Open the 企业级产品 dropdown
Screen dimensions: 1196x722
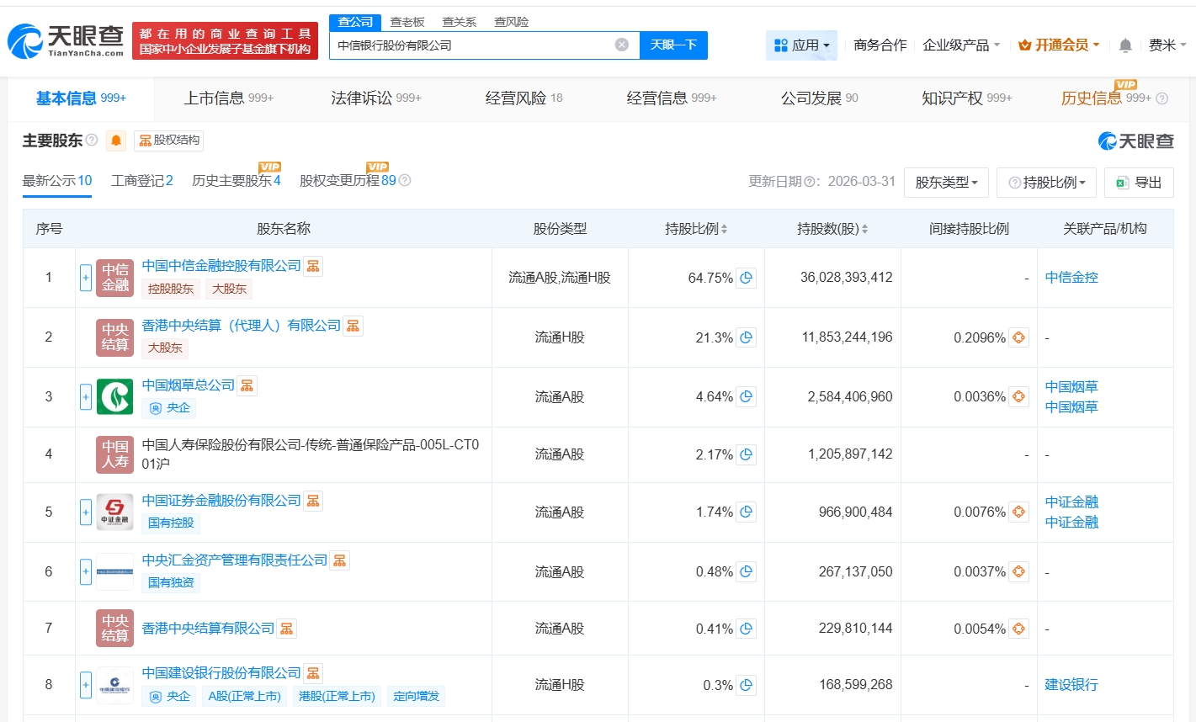[x=961, y=45]
